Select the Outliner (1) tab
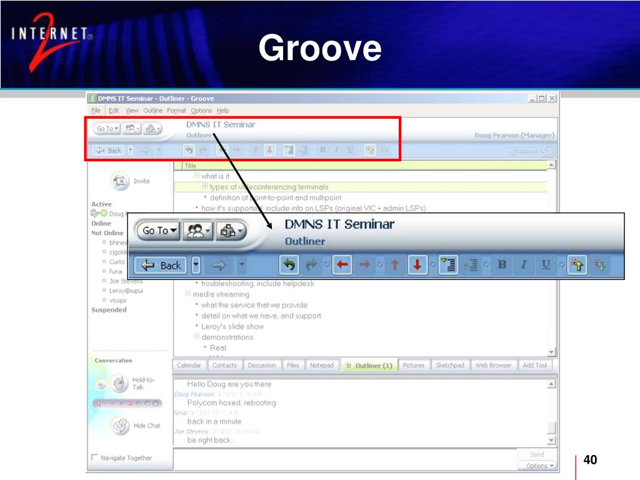 coord(369,366)
